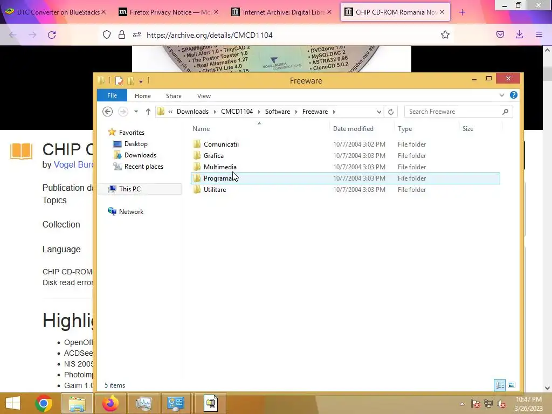Click Firefox page scrollbar down arrow

pyautogui.click(x=547, y=388)
